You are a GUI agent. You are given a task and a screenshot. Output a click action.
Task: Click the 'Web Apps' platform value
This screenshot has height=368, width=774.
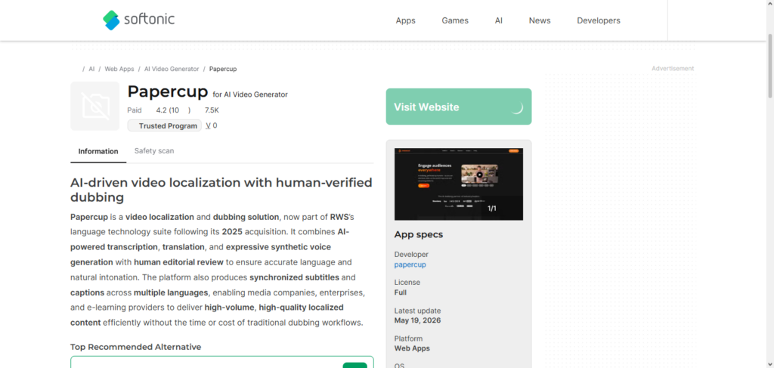point(412,348)
